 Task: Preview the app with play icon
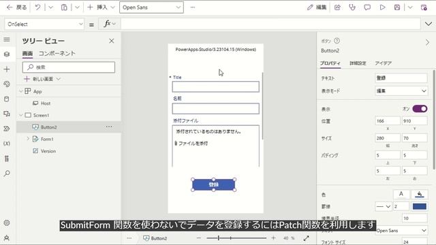[x=382, y=7]
